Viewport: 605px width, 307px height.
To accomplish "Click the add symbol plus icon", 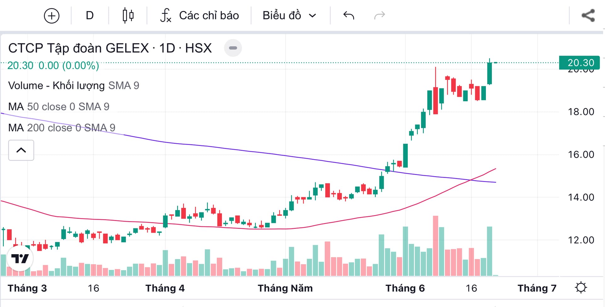I will click(52, 16).
